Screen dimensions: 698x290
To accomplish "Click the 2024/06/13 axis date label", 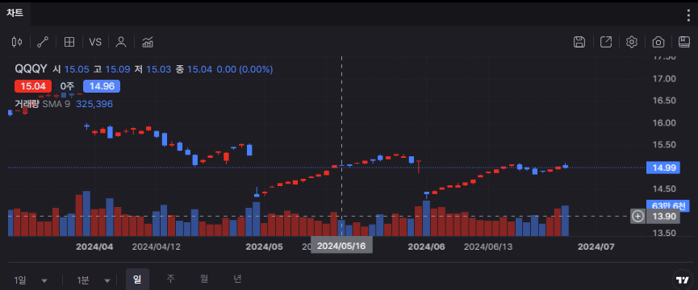I will (x=488, y=246).
